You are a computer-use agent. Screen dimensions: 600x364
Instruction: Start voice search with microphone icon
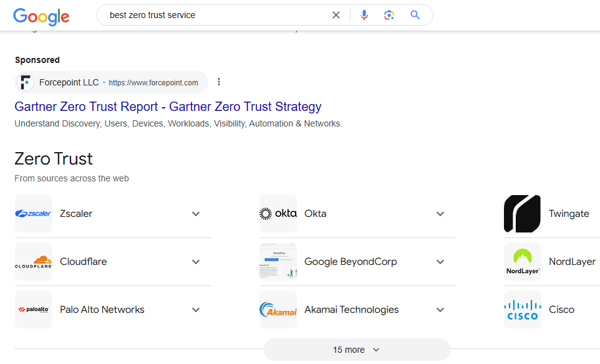(x=364, y=15)
